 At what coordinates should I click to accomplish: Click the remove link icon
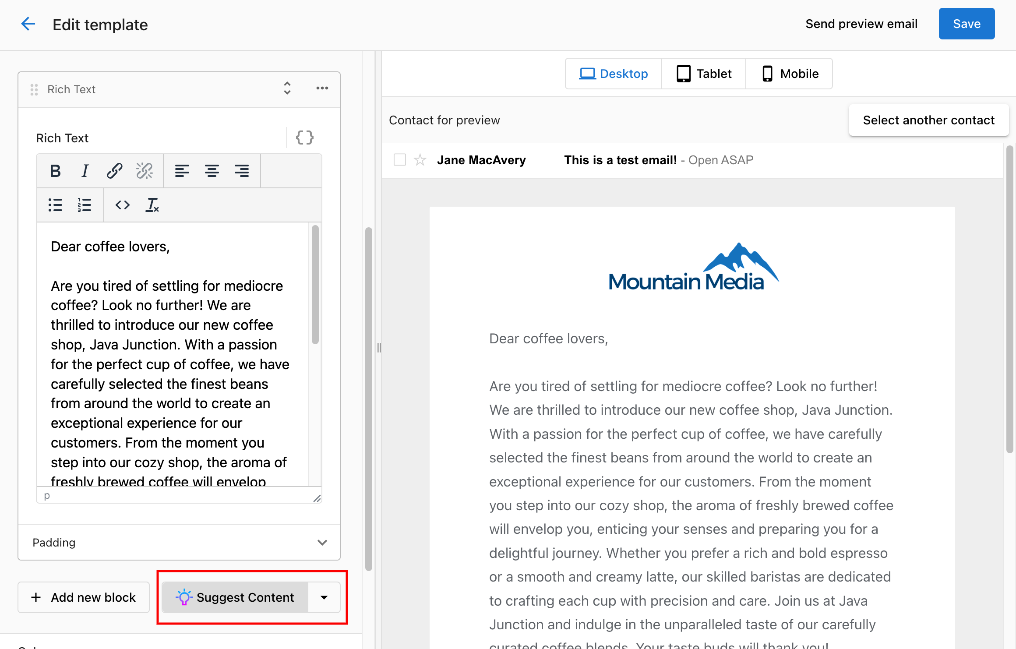144,171
